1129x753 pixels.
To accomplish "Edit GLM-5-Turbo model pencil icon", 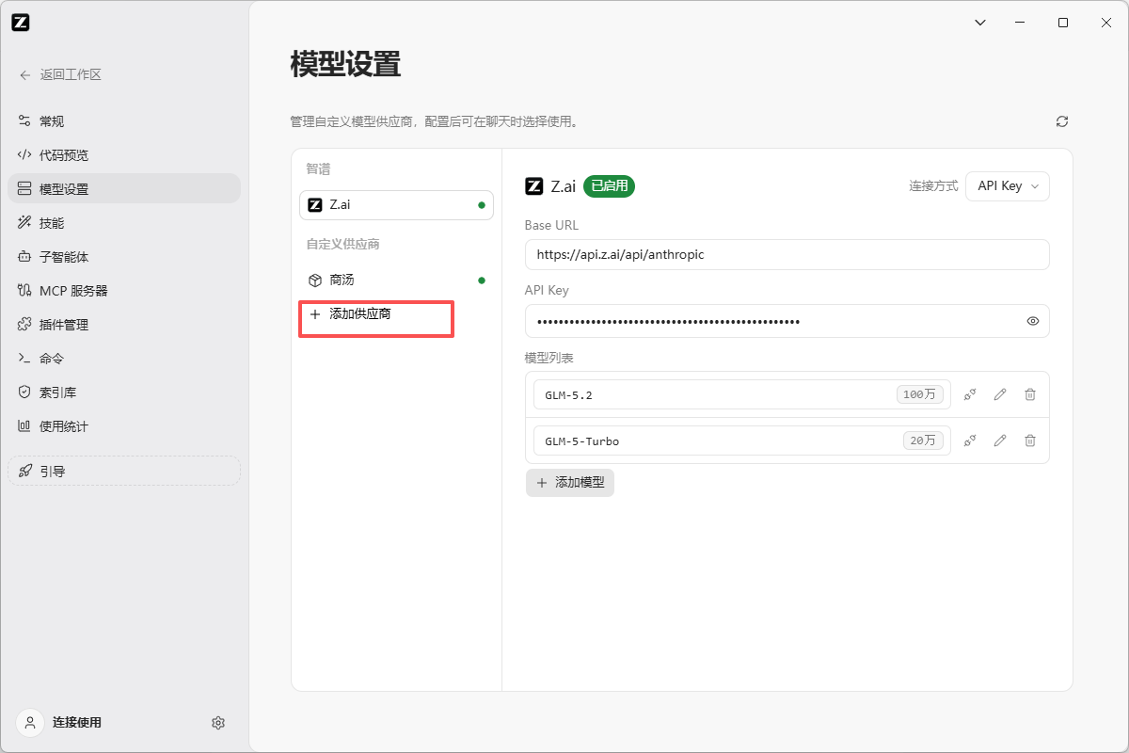I will click(1000, 441).
